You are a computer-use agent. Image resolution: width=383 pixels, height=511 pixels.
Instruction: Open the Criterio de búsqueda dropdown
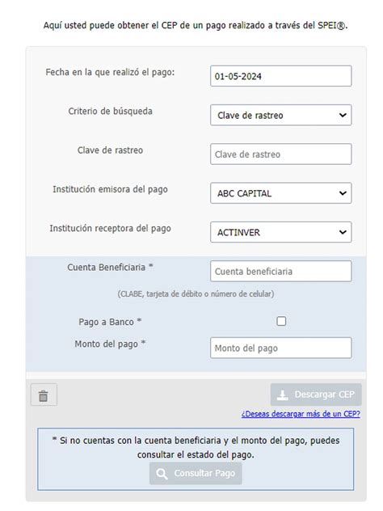tap(280, 115)
